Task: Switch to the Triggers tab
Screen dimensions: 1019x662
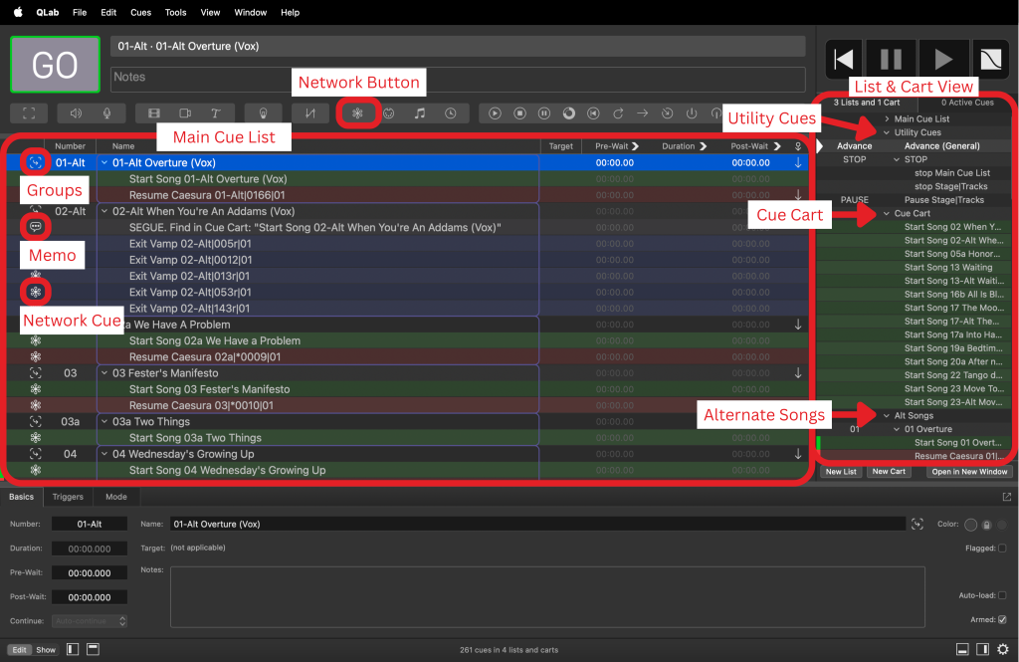Action: tap(68, 497)
